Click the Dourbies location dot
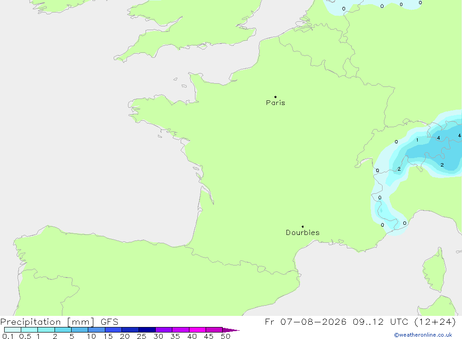 tap(303, 227)
